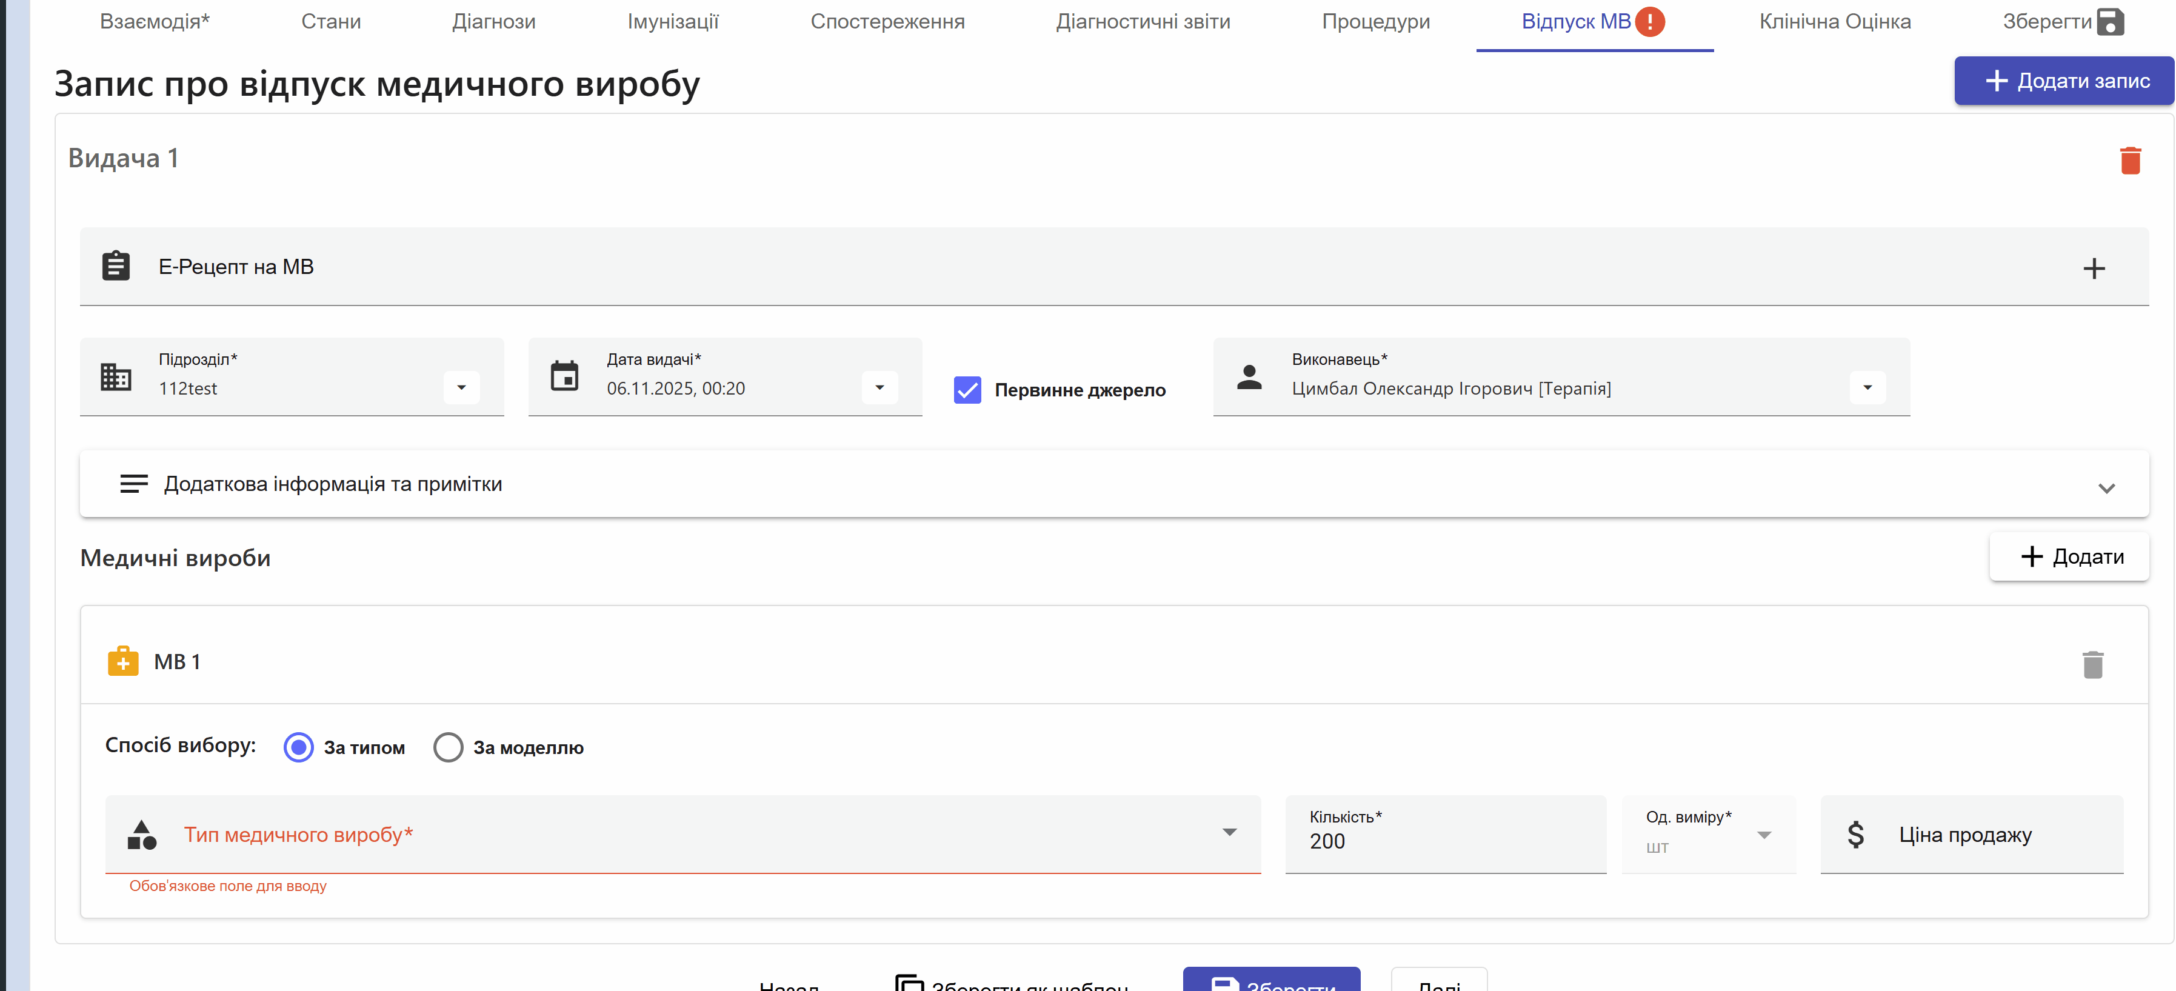Open the Тип медичного виробу dropdown
This screenshot has height=991, width=2176.
(x=1228, y=833)
